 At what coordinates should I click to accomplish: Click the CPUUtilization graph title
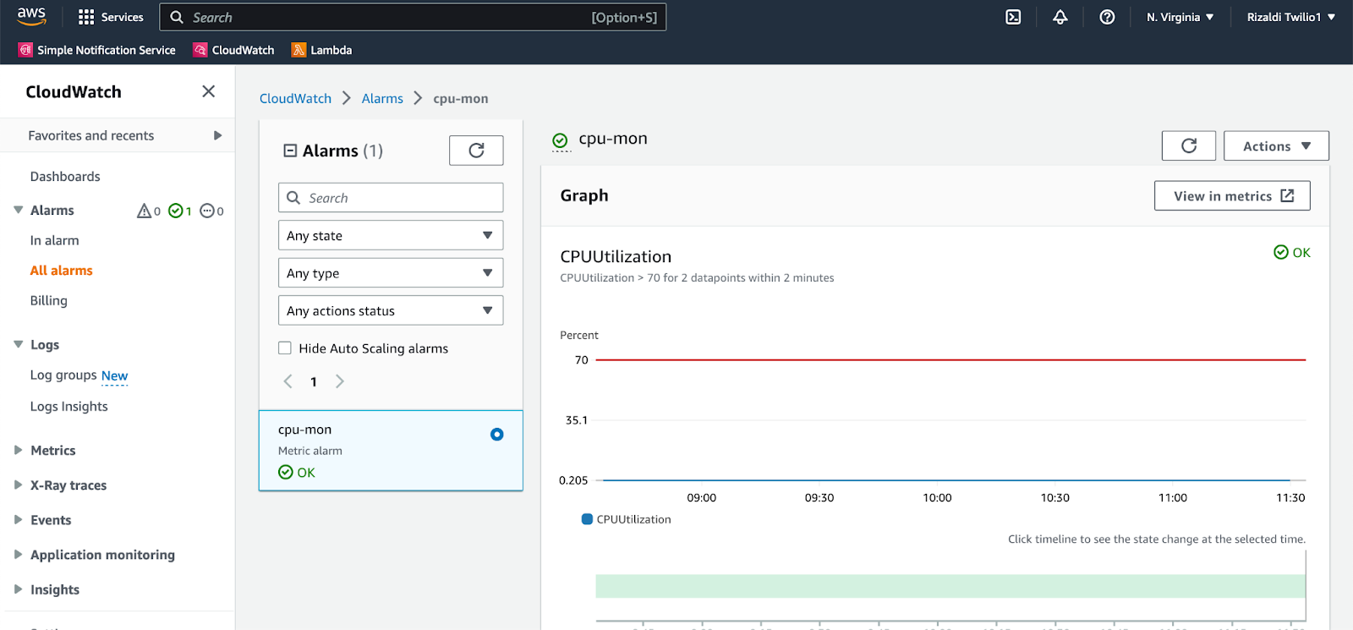[x=616, y=256]
